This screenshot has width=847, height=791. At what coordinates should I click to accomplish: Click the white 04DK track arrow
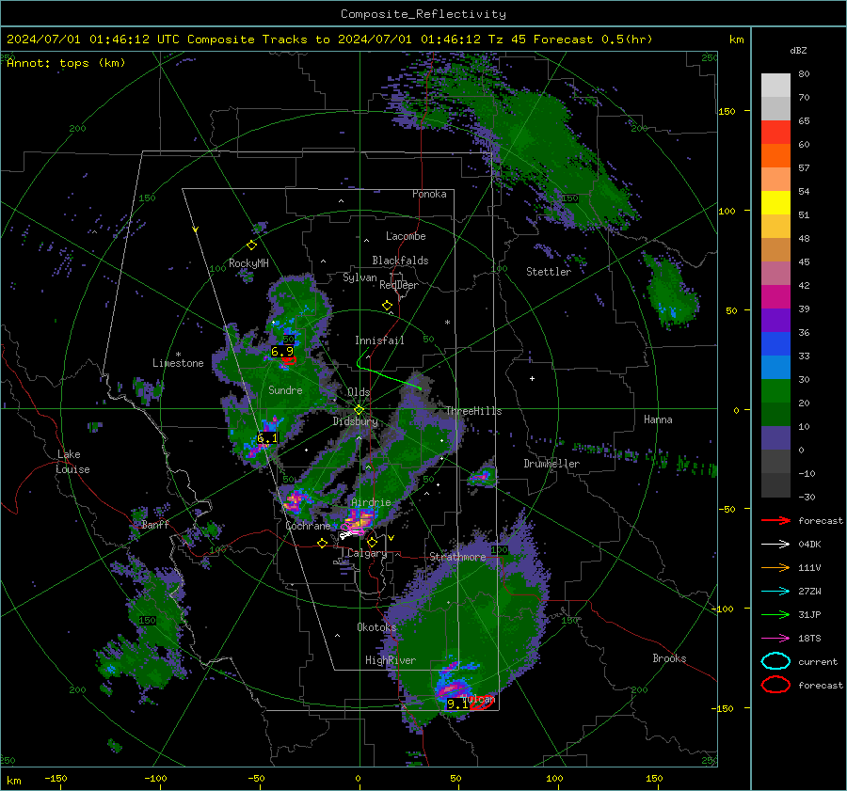pos(775,544)
